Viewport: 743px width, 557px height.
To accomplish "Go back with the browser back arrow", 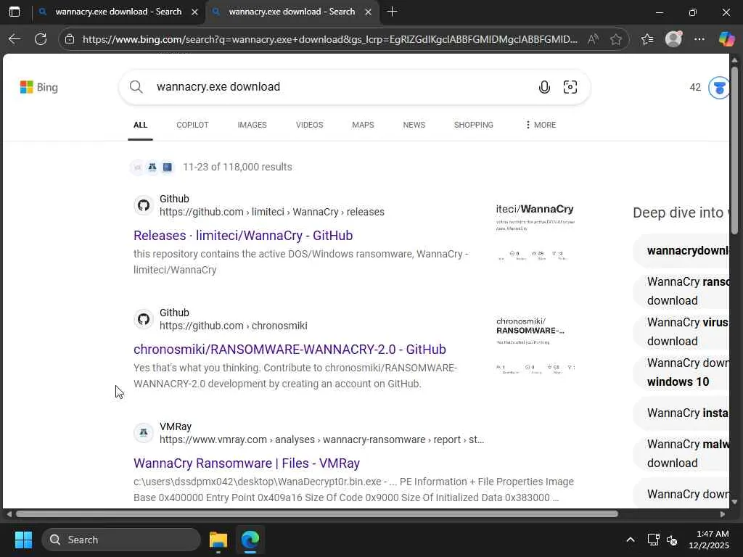I will (15, 39).
